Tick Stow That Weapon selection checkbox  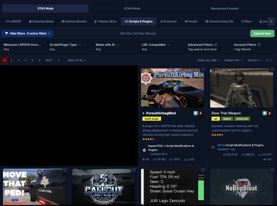tap(272, 69)
